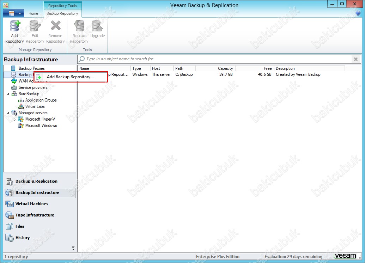The image size is (365, 263).
Task: Select Backup Proxies tree node
Action: point(31,68)
